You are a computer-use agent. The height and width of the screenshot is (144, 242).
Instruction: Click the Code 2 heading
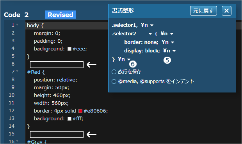[16, 15]
